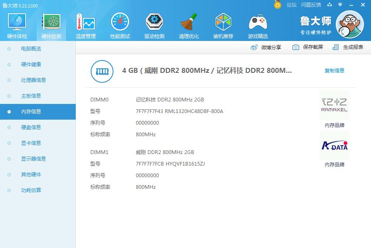Open the 论坛 forum link
Image resolution: width=371 pixels, height=248 pixels.
[291, 5]
